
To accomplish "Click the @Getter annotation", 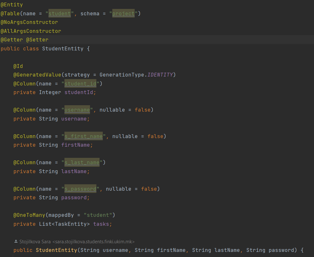I will tap(11, 40).
